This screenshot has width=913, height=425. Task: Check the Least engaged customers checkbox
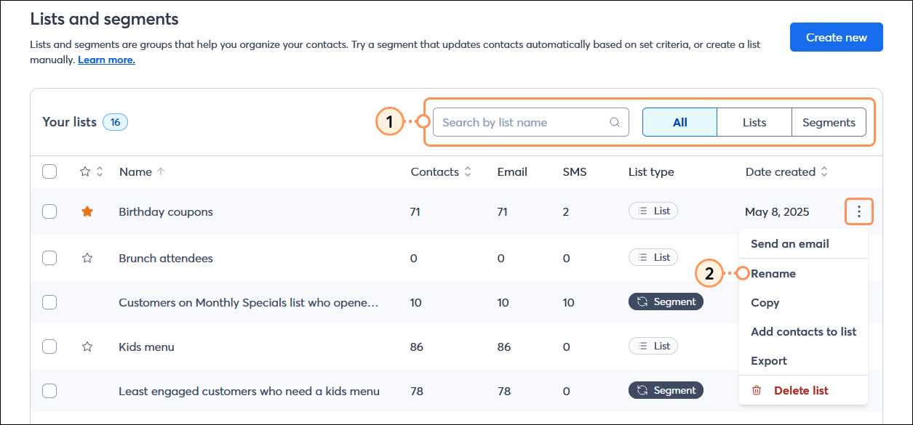(49, 391)
